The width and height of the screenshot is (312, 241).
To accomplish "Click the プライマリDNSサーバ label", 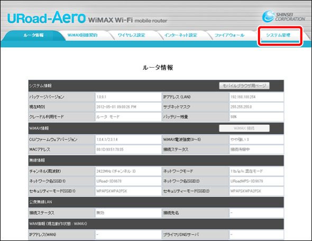I will click(181, 235).
